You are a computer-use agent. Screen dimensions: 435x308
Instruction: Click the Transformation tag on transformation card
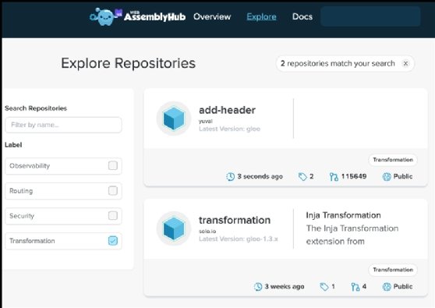coord(393,270)
